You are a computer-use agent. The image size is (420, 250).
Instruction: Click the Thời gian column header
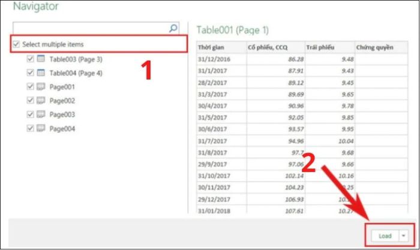pos(221,47)
